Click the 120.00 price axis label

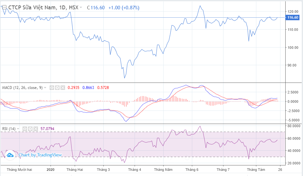[x=293, y=12]
